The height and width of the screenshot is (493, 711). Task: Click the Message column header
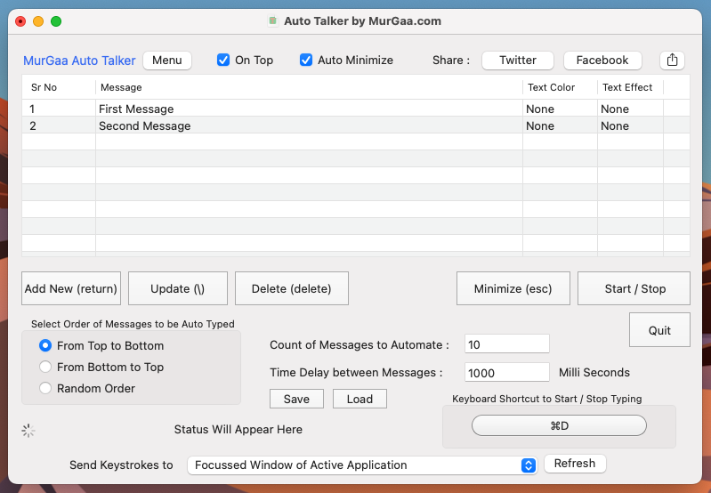pos(309,87)
